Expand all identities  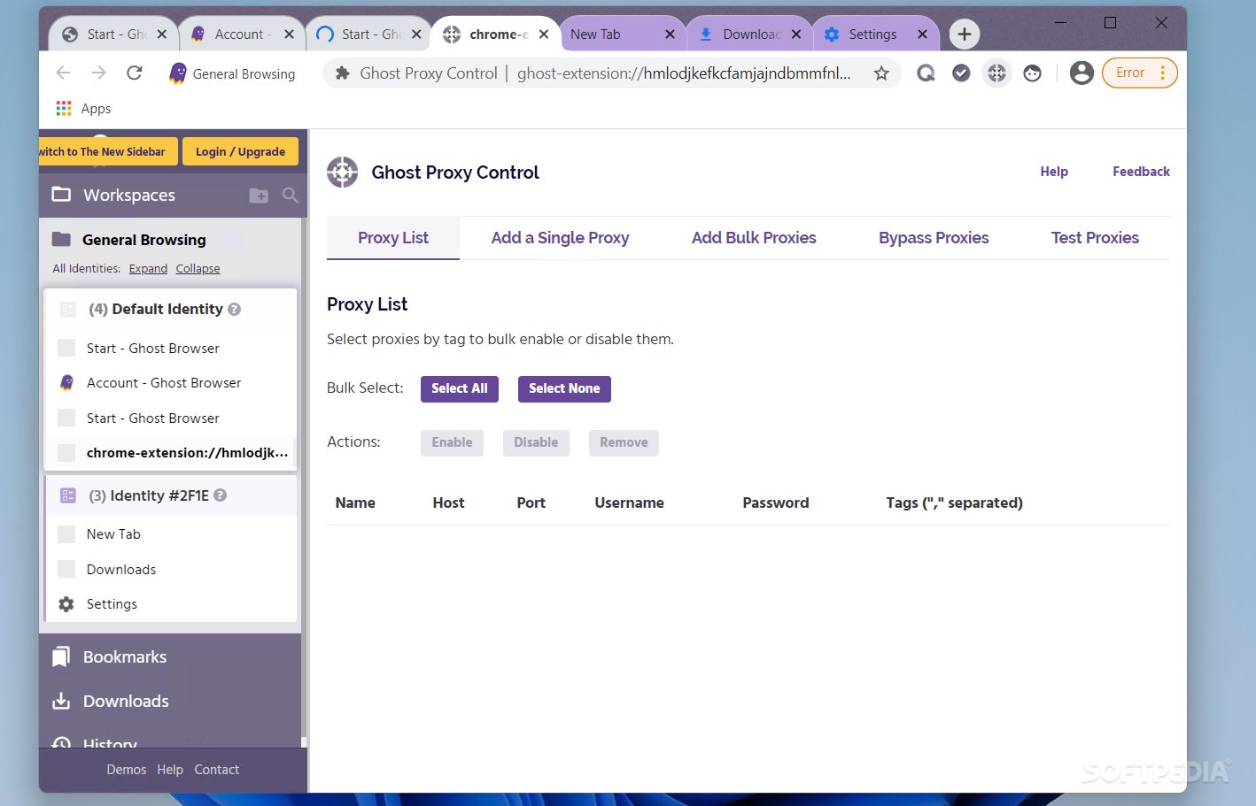[148, 269]
